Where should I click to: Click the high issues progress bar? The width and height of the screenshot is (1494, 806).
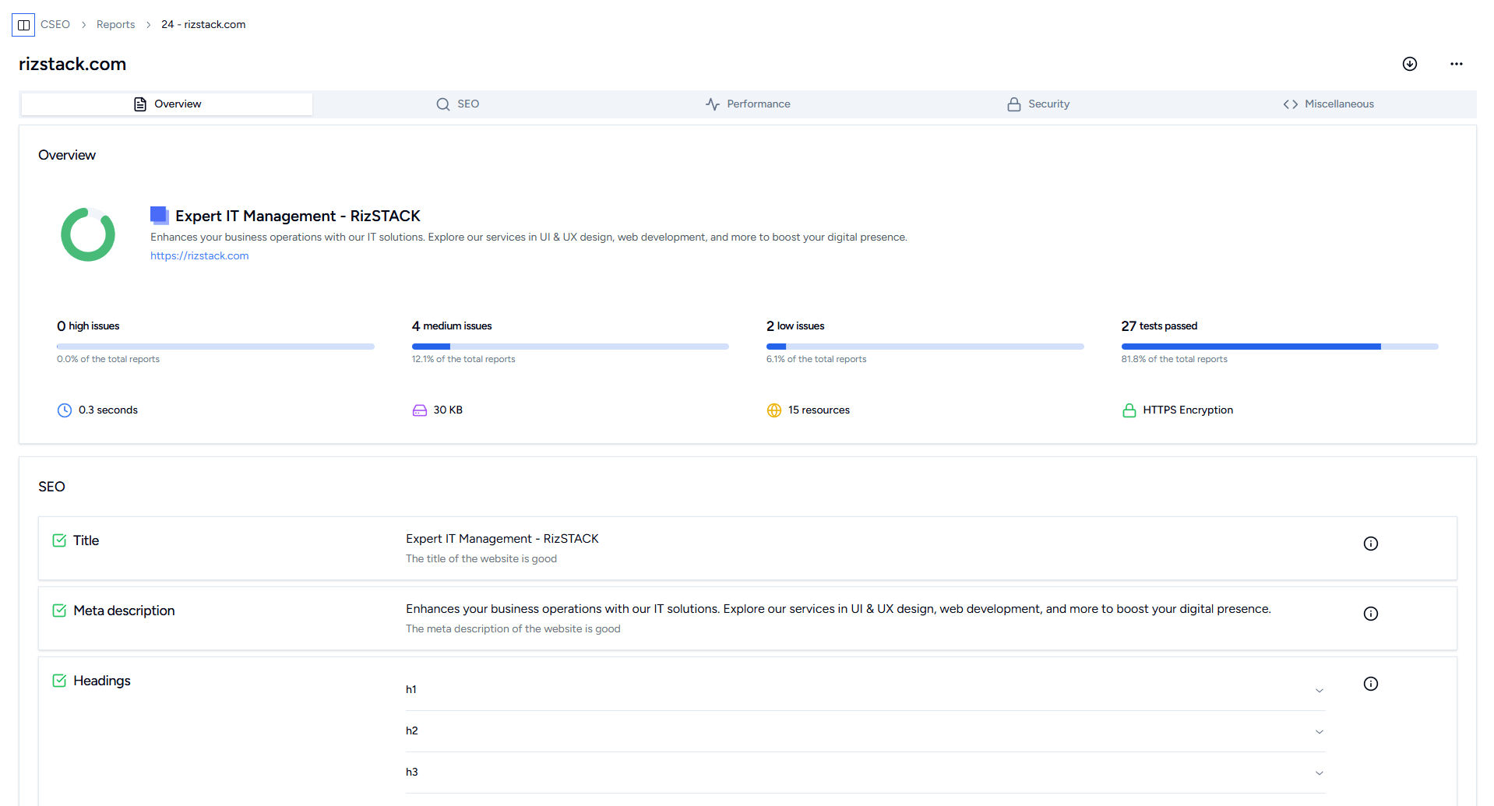pos(216,347)
